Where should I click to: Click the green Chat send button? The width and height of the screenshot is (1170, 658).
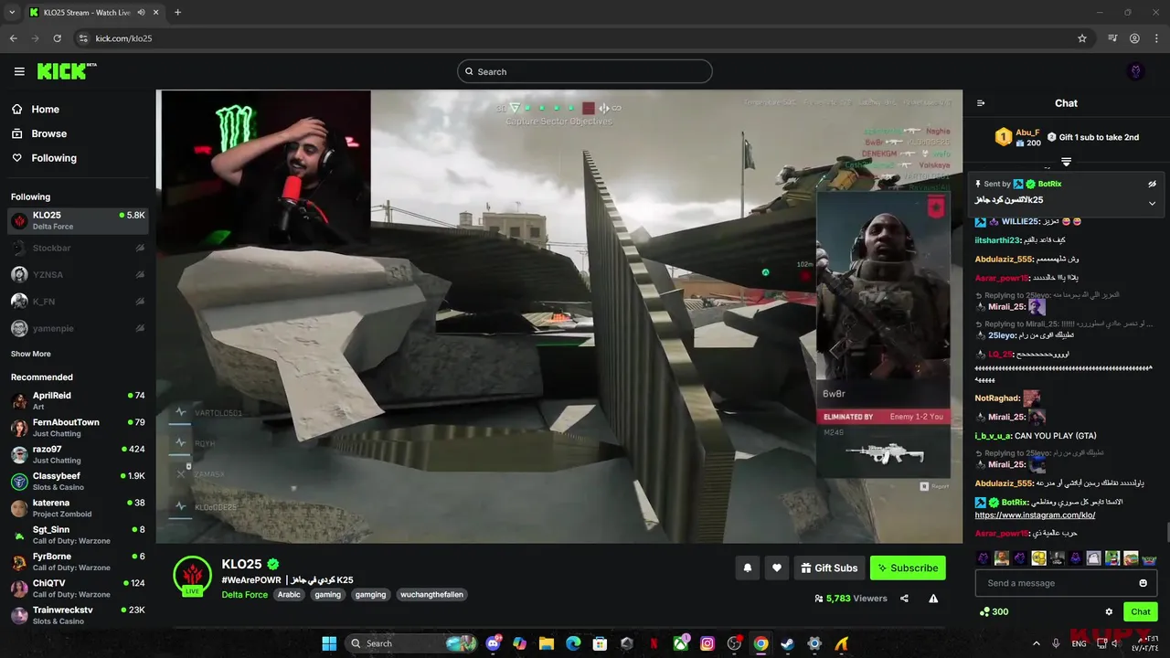(x=1141, y=611)
